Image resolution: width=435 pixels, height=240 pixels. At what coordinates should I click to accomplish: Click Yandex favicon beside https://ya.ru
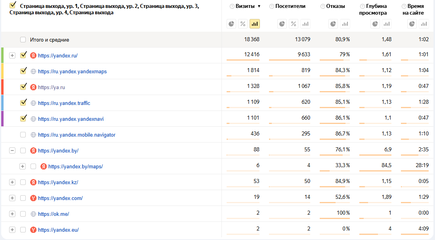(x=33, y=87)
